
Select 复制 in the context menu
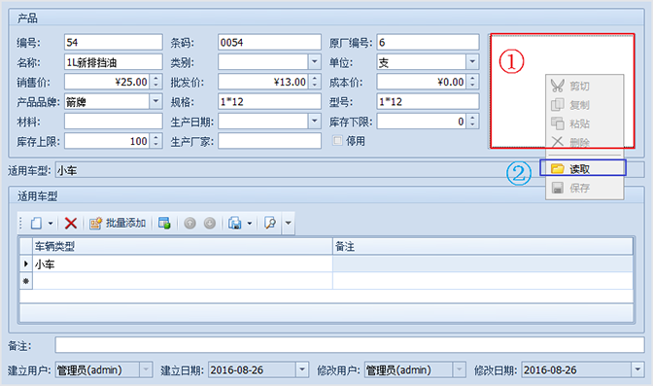(585, 105)
